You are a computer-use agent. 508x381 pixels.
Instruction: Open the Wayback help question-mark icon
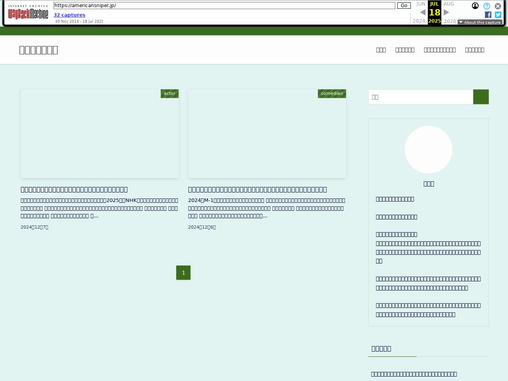487,6
